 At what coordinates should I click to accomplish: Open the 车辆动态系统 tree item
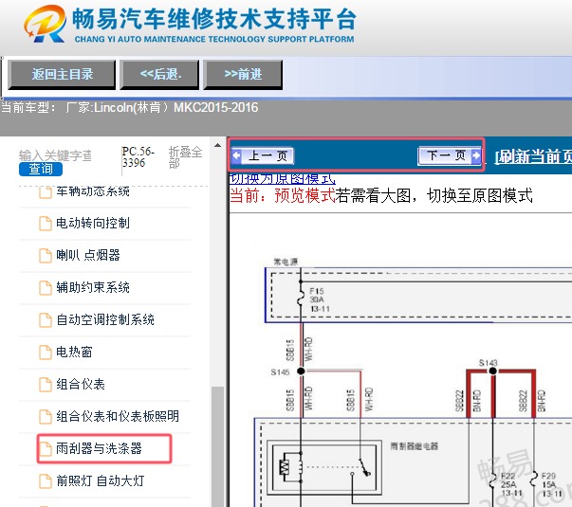93,191
